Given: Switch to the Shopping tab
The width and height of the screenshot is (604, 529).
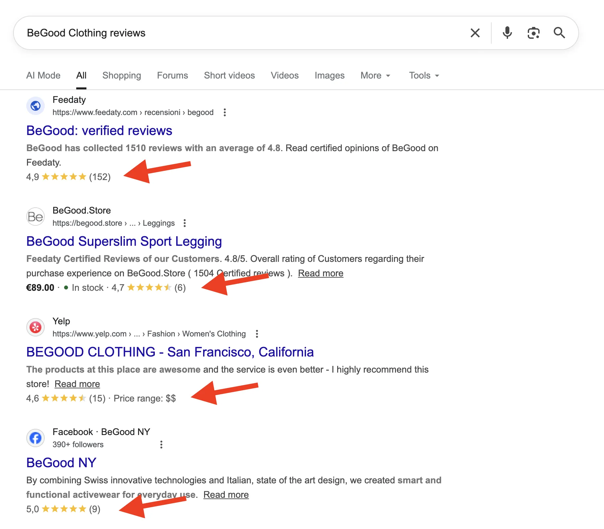Looking at the screenshot, I should pyautogui.click(x=122, y=75).
